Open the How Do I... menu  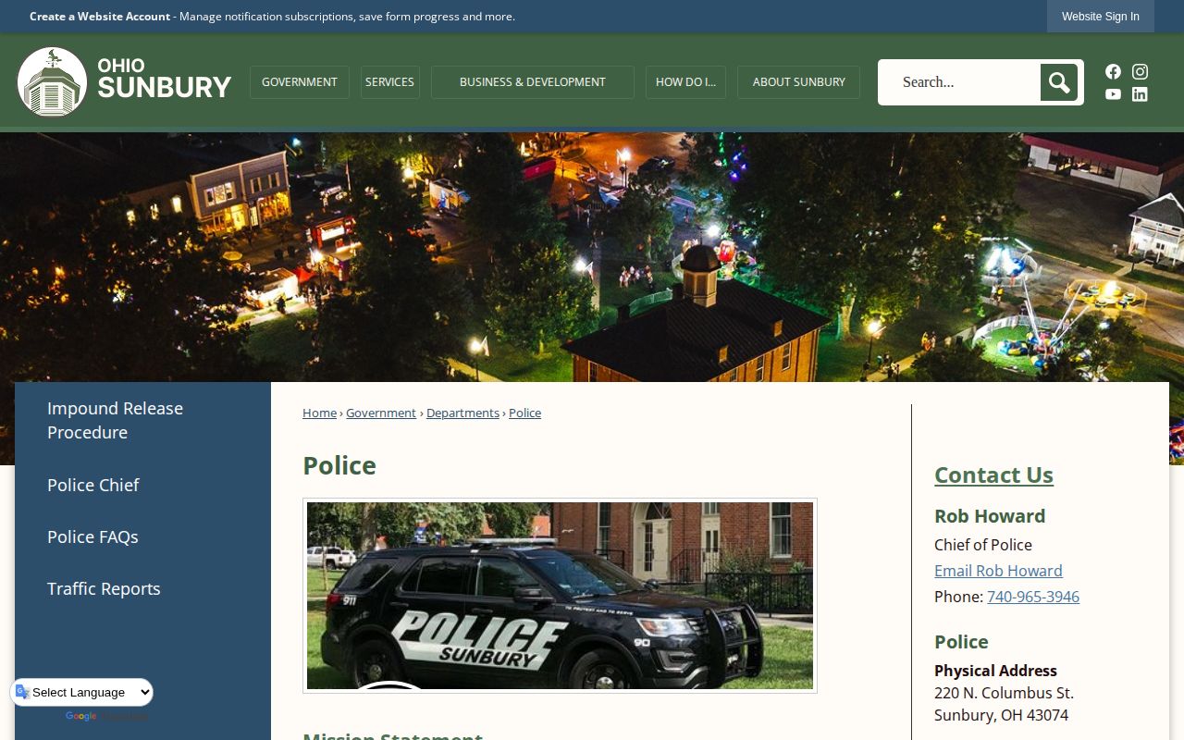pos(685,82)
